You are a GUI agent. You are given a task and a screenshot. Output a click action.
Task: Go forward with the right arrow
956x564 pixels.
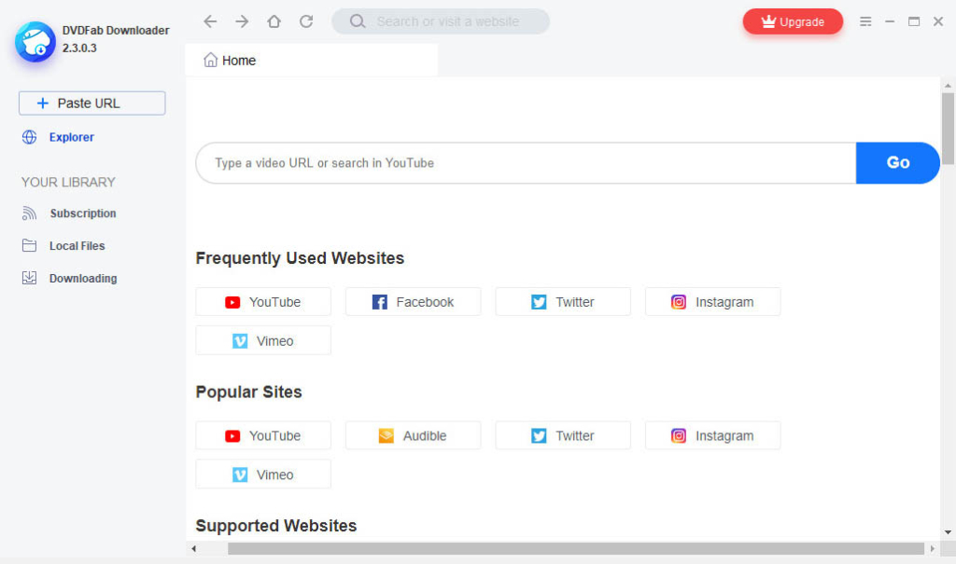242,22
